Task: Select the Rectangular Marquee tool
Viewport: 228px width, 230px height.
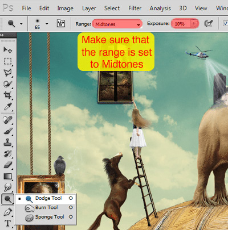Action: (x=8, y=61)
